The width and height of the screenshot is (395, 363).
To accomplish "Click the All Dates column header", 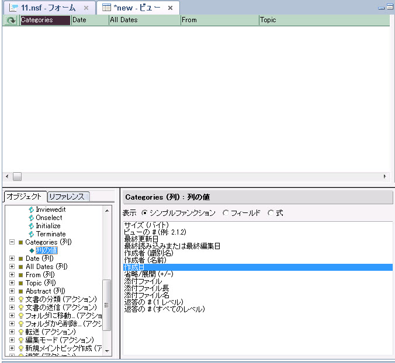I will (x=144, y=20).
